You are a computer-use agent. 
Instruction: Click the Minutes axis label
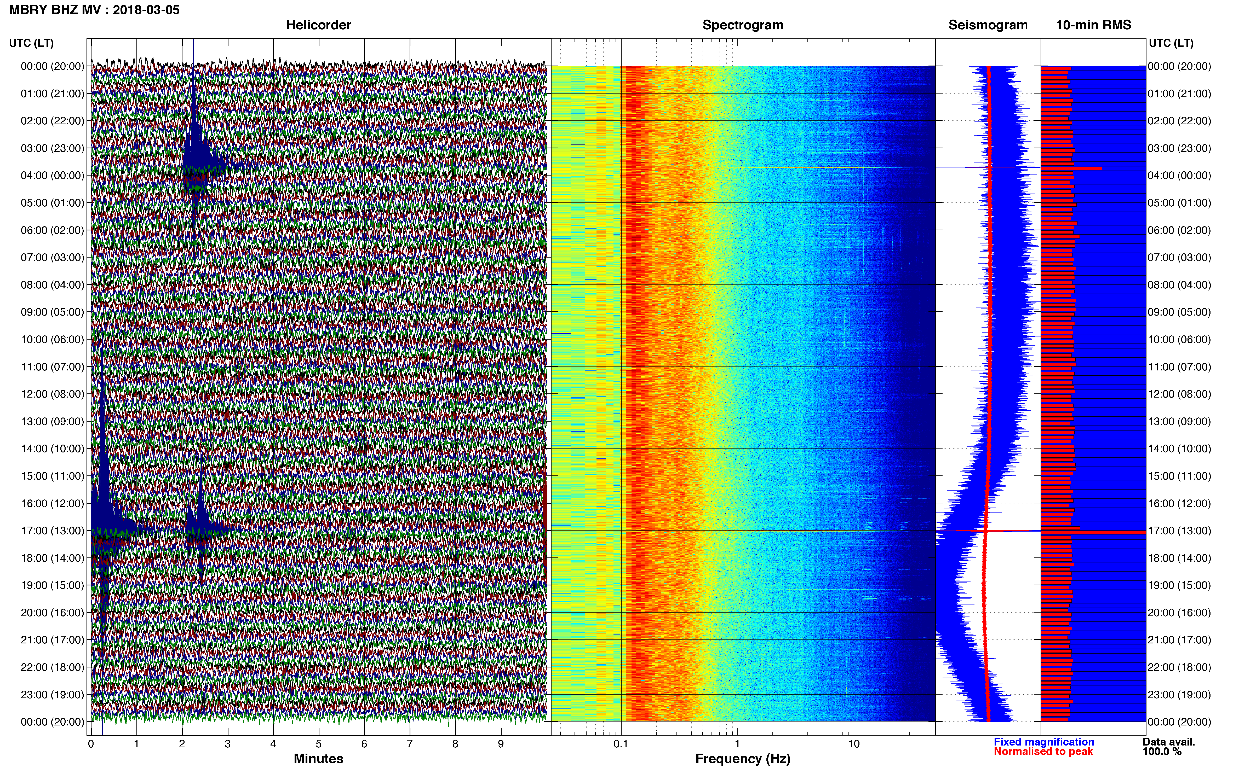[319, 759]
